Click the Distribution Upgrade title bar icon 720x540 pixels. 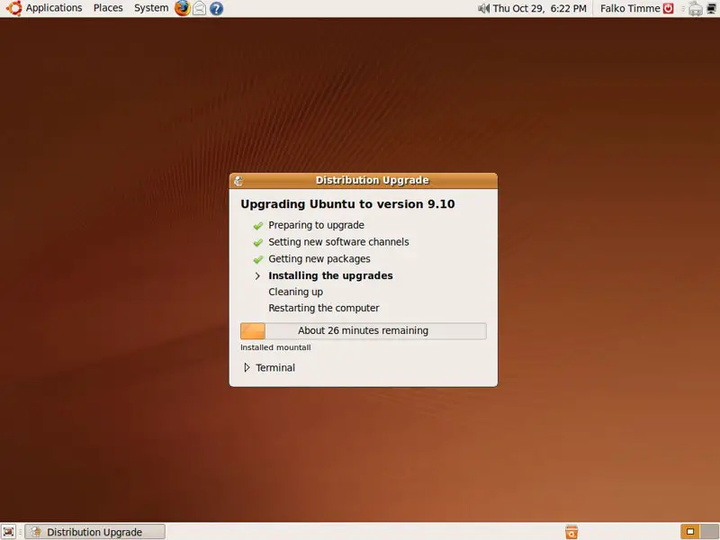[x=238, y=181]
